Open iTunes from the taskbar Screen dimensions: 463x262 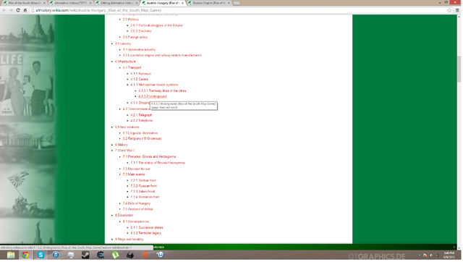pyautogui.click(x=56, y=255)
